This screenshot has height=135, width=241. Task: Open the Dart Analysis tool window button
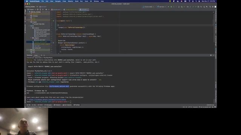[x=67, y=105]
